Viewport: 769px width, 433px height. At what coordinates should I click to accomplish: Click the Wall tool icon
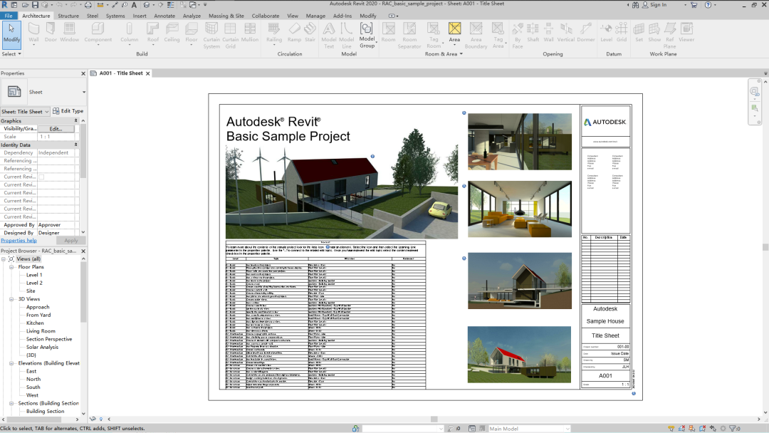(x=33, y=32)
